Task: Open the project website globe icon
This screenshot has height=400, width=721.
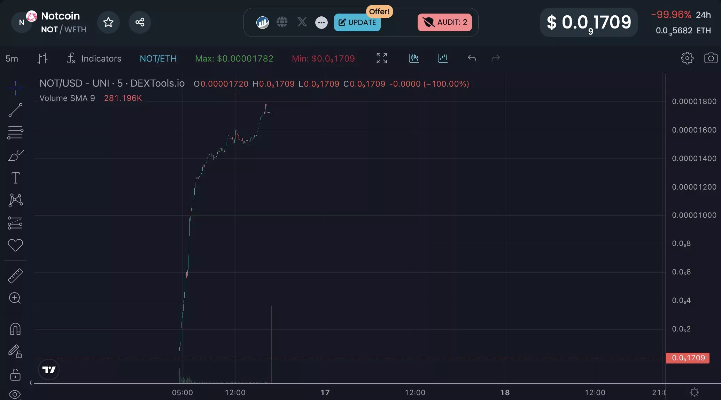Action: click(x=282, y=22)
